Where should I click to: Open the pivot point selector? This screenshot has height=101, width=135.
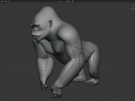(66, 1)
